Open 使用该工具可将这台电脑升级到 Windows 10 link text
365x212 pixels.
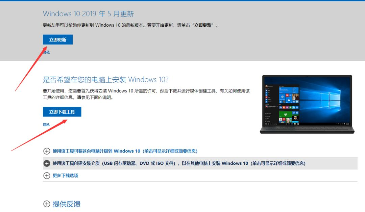tap(125, 151)
